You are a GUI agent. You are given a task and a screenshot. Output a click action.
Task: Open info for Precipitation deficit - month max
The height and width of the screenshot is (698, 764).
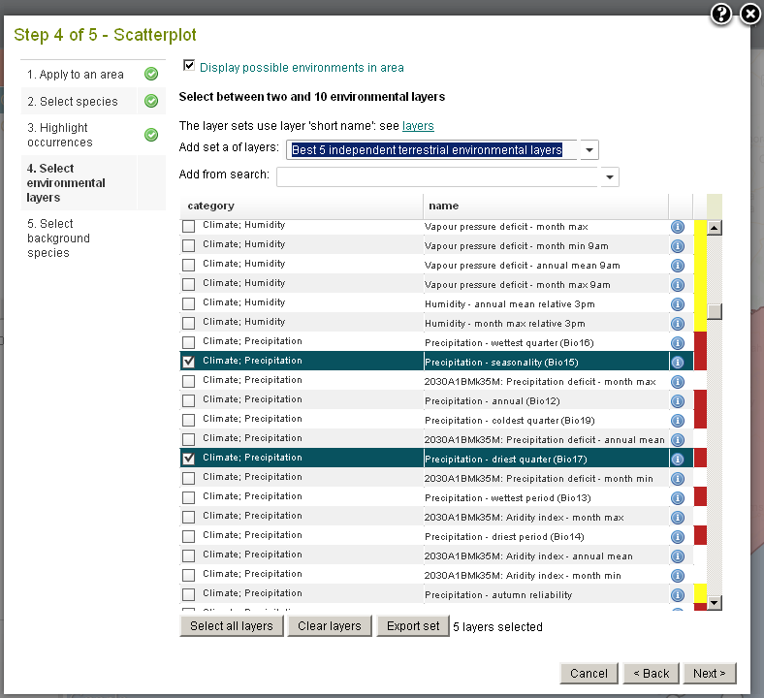pos(678,382)
